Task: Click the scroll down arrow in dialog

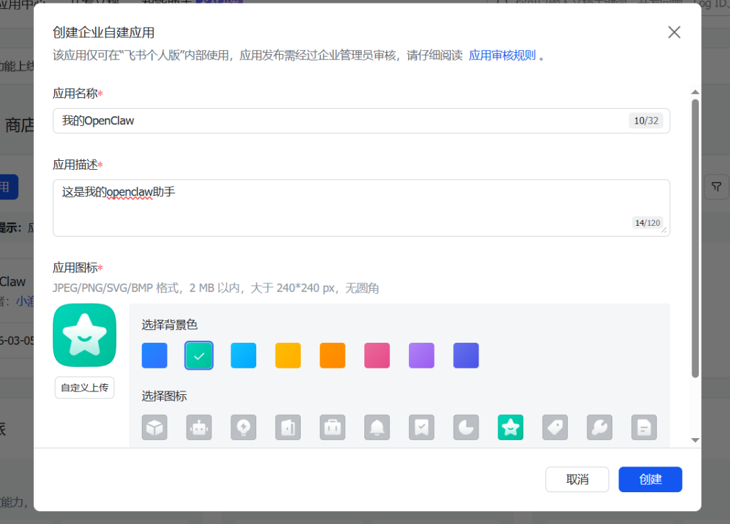Action: click(x=695, y=440)
